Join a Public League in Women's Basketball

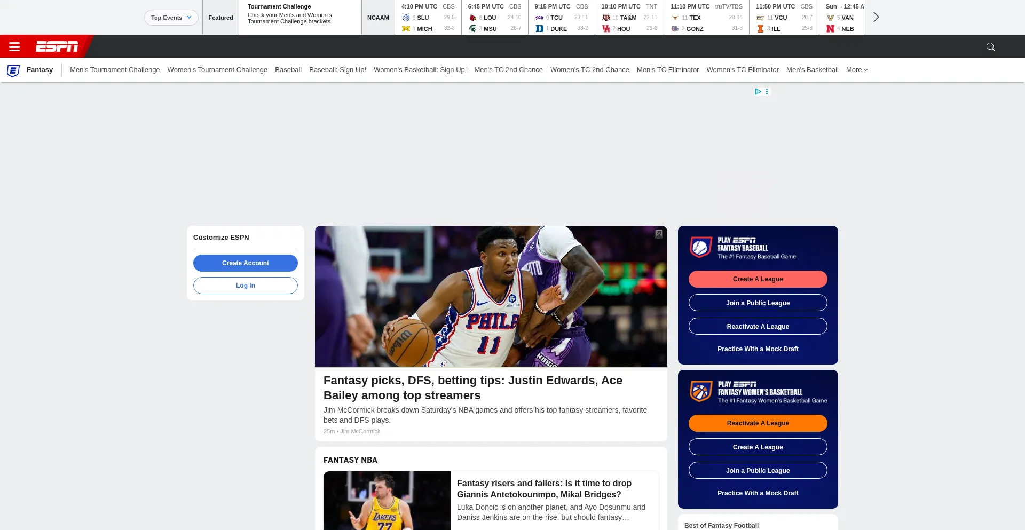click(x=758, y=470)
